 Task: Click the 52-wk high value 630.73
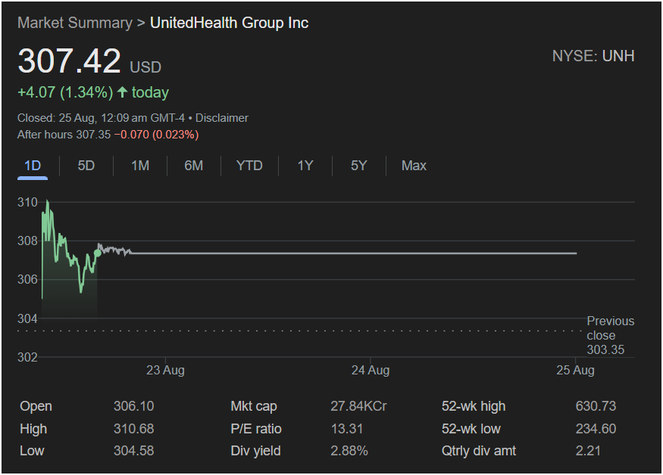[x=595, y=406]
